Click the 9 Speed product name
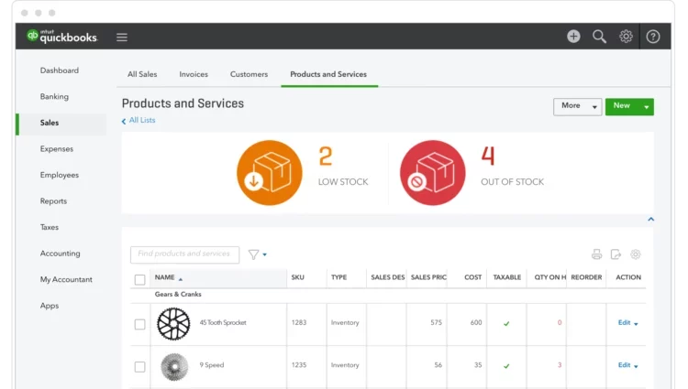Screen dimensions: 688x389 [212, 365]
